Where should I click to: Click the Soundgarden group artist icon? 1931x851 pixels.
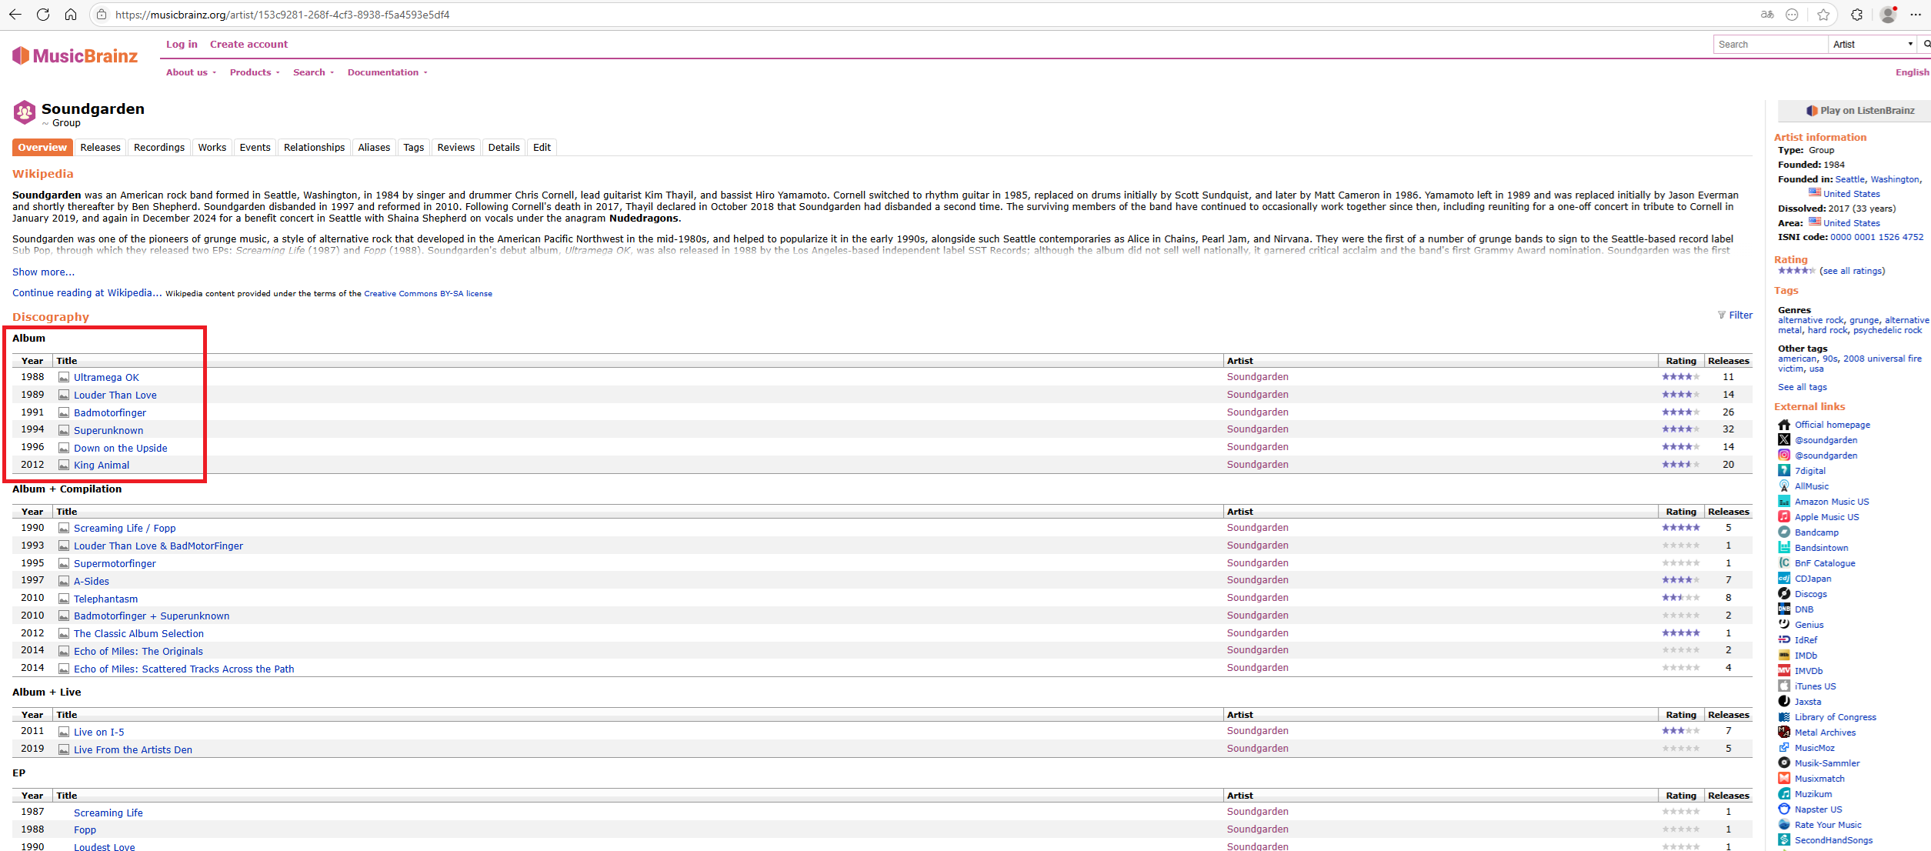point(25,112)
